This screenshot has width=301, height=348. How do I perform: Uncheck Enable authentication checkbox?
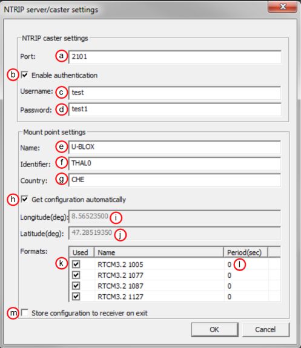point(25,75)
